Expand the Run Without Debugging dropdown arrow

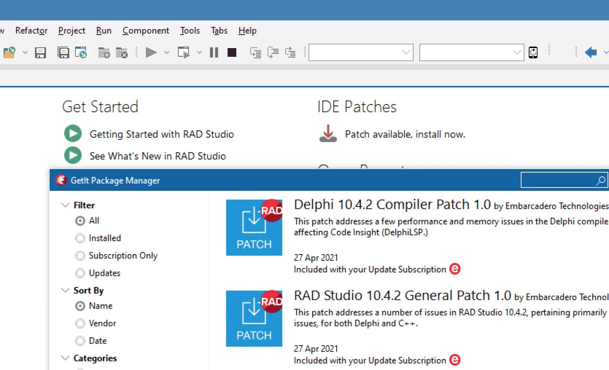click(x=199, y=52)
